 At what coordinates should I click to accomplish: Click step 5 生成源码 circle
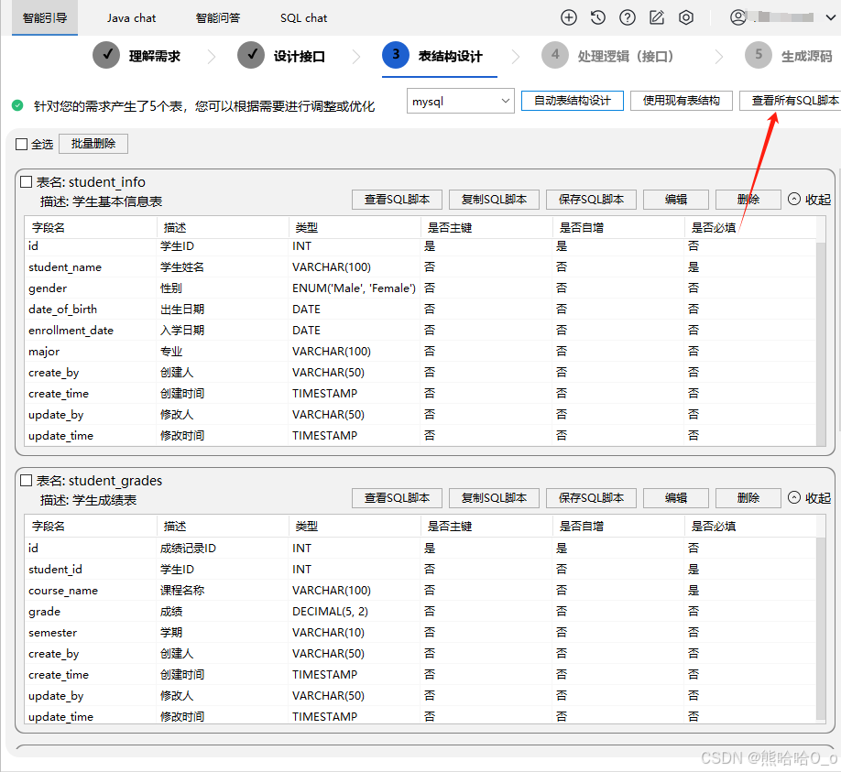759,55
